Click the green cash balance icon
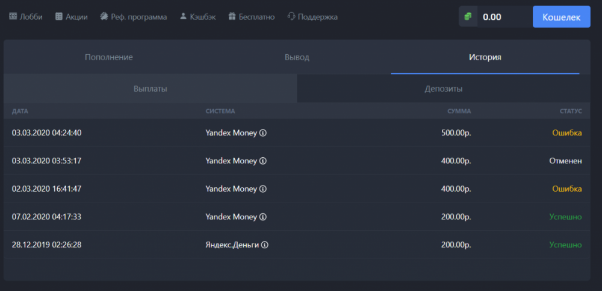The height and width of the screenshot is (291, 602). 468,17
